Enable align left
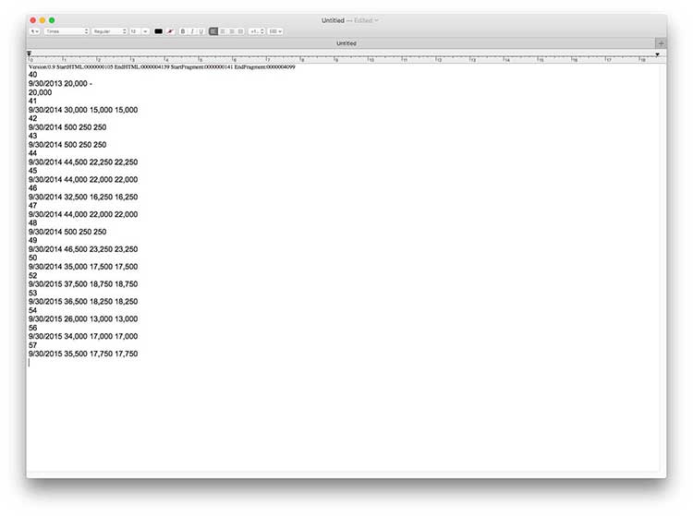693x516 pixels. point(213,31)
